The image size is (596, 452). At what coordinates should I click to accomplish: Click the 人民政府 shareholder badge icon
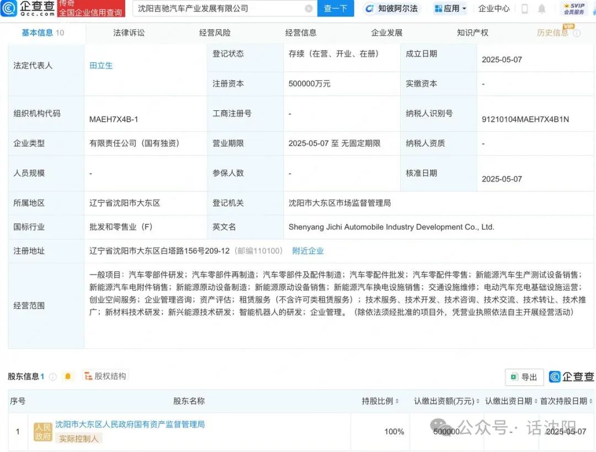click(42, 432)
